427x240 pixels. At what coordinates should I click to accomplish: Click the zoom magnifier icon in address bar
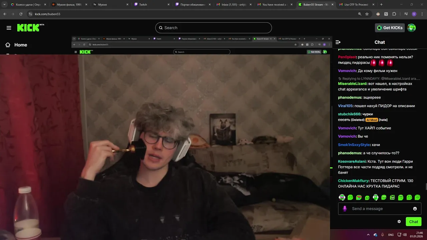pyautogui.click(x=360, y=14)
